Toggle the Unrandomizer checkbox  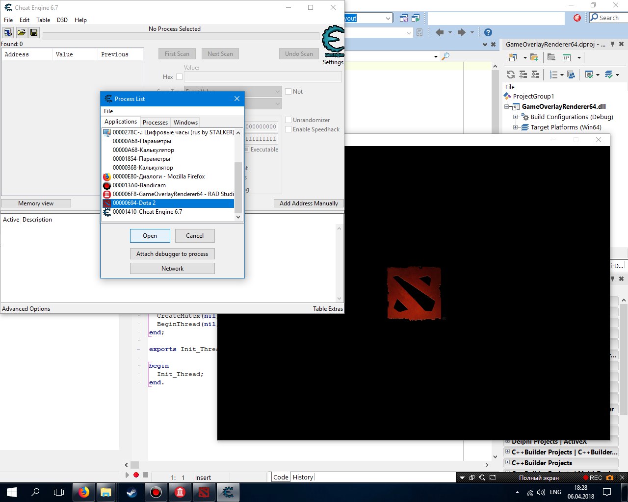(x=288, y=120)
